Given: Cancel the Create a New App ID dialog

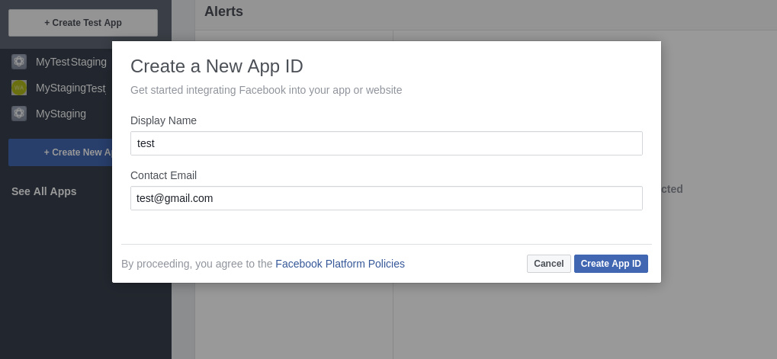Looking at the screenshot, I should click(548, 264).
